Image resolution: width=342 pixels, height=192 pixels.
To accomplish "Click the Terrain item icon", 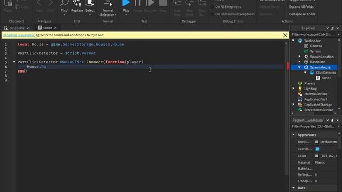I will [x=306, y=51].
